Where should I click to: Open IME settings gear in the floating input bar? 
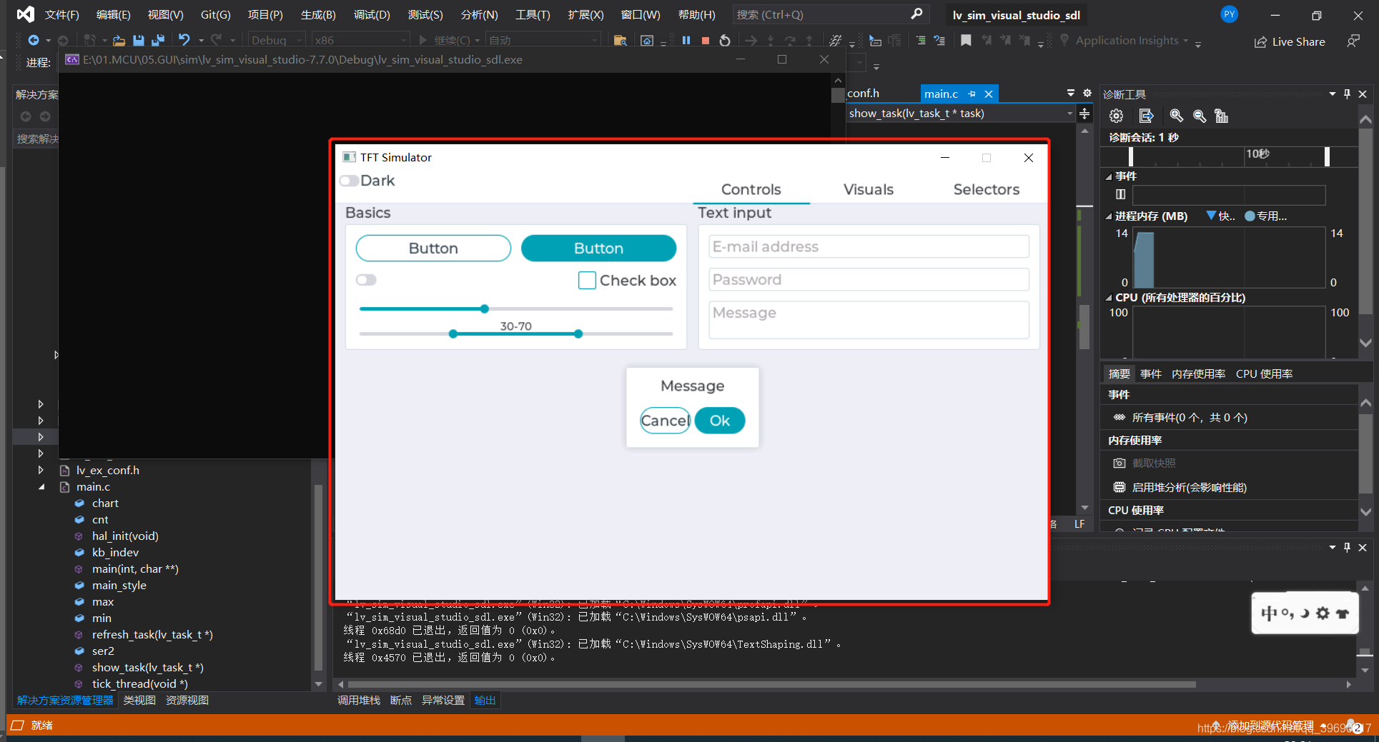[x=1323, y=613]
